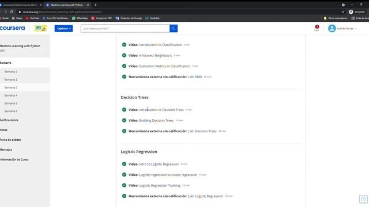Go to Semana 4

point(11,95)
